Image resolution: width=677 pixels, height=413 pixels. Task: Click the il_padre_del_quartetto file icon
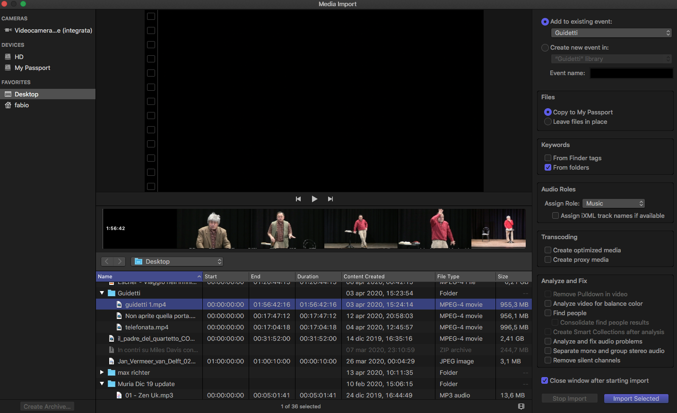[x=112, y=338]
